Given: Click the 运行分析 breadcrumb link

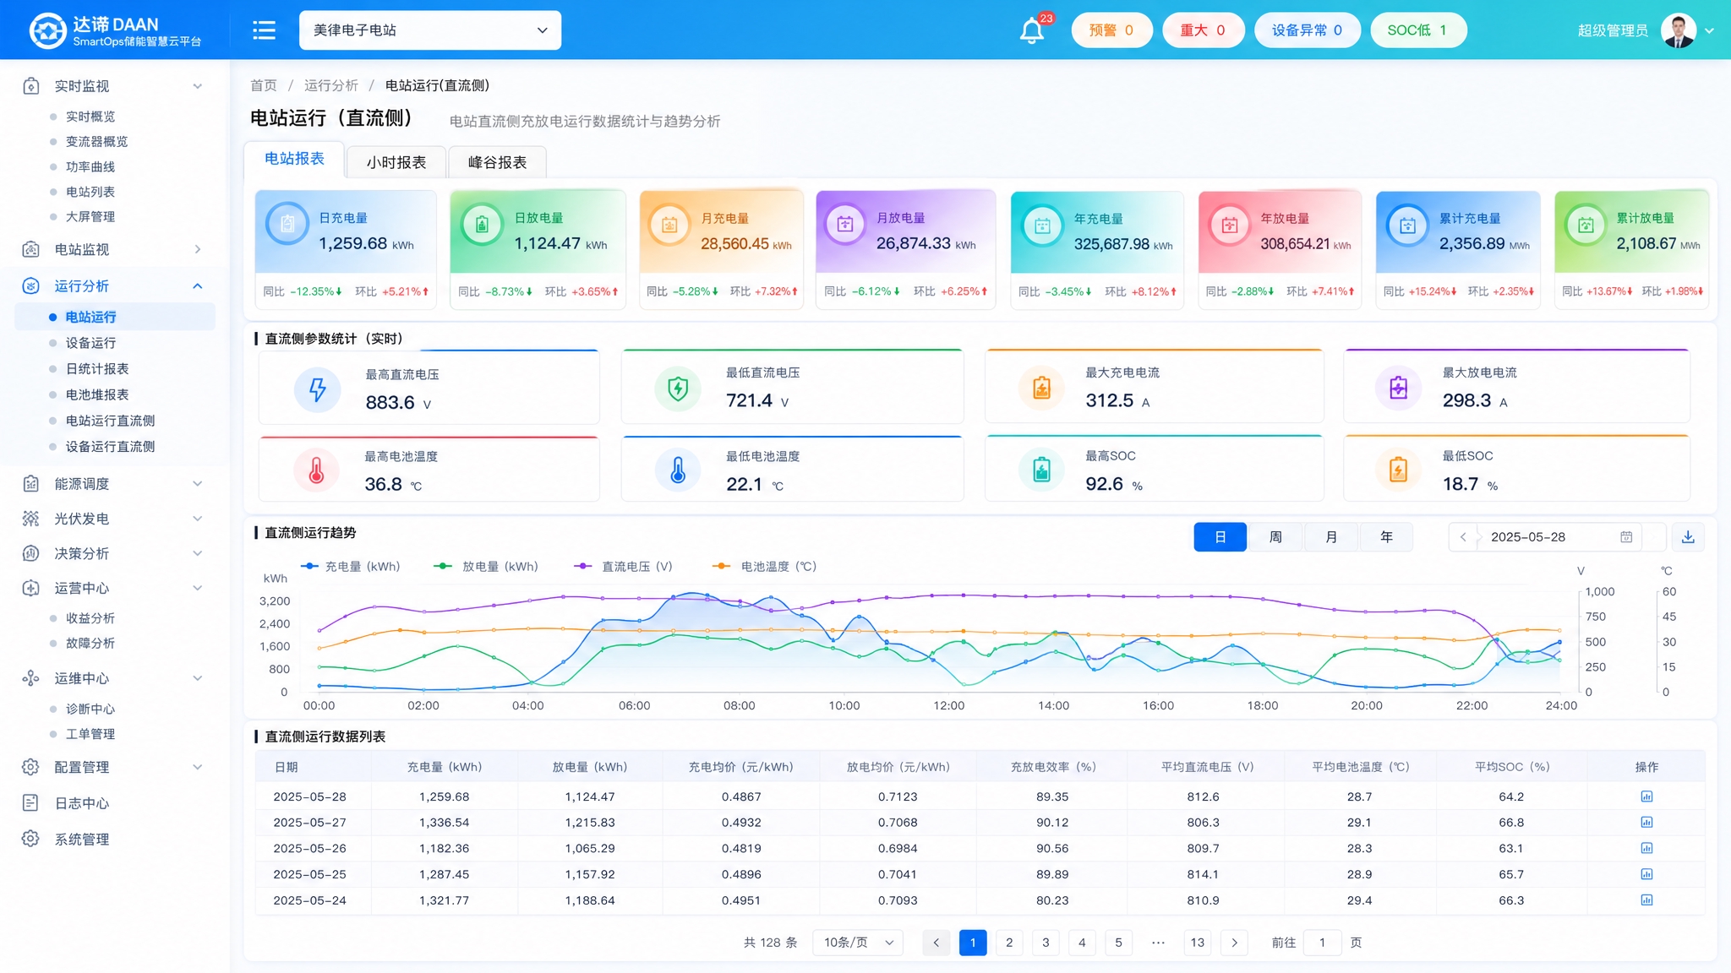Looking at the screenshot, I should tap(331, 85).
